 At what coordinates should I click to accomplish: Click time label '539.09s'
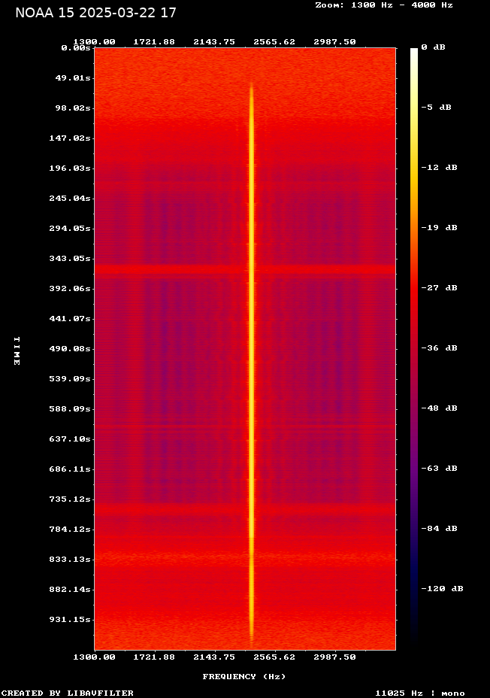[x=70, y=379]
